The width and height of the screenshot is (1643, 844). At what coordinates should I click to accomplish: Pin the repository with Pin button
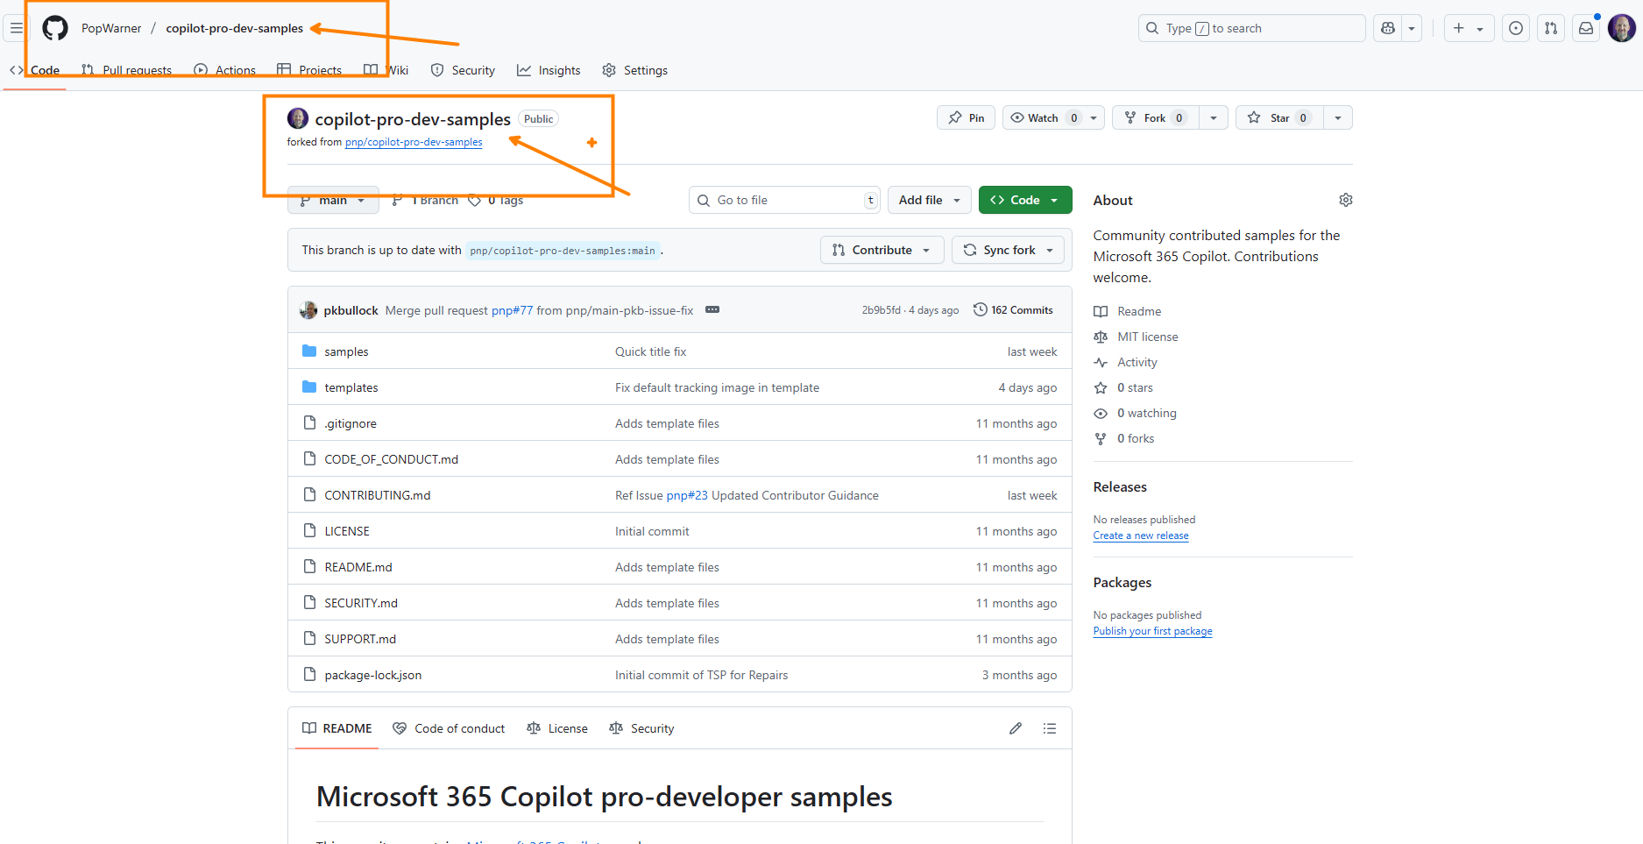pos(966,117)
